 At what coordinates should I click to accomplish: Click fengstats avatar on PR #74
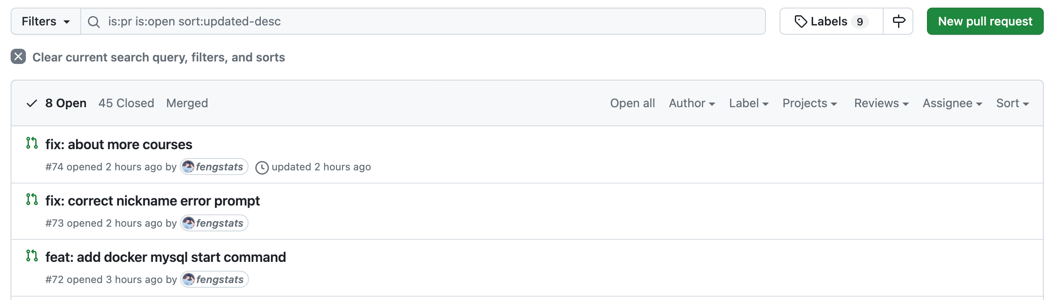point(188,167)
